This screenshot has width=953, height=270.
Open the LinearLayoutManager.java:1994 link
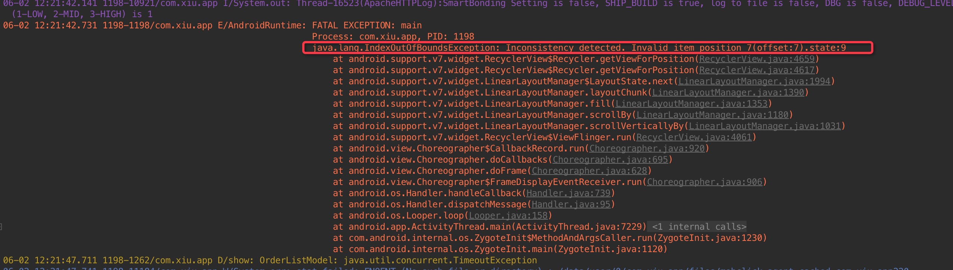pyautogui.click(x=754, y=81)
